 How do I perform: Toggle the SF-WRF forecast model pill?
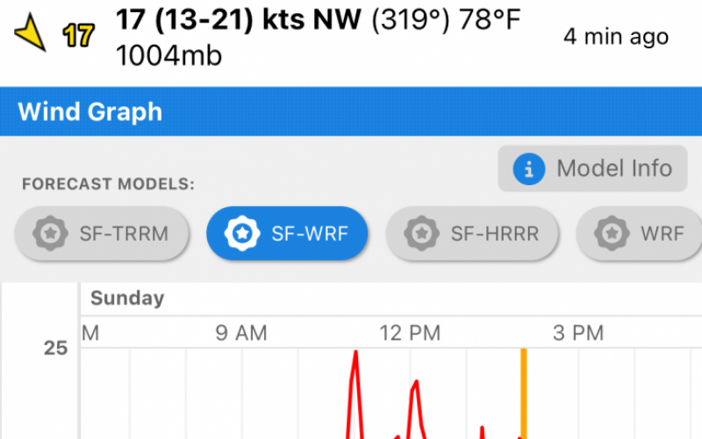point(287,234)
